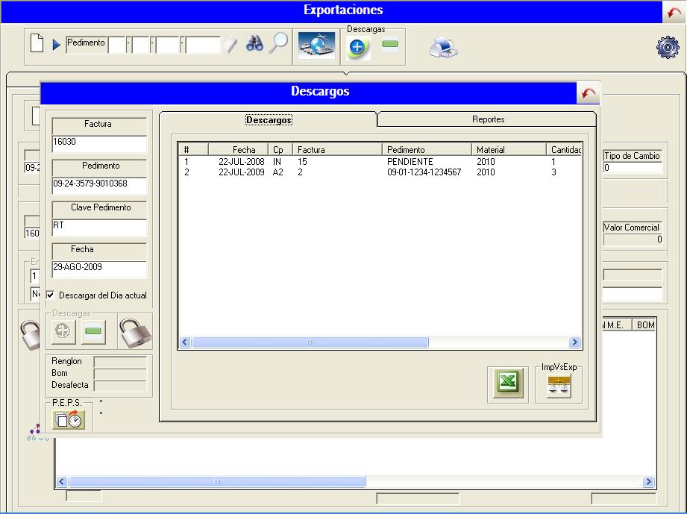
Task: Sort by the Factura column header in grid
Action: [337, 149]
